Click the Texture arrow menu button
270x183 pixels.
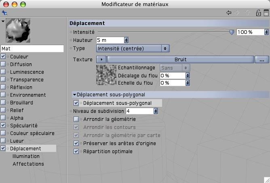point(101,59)
